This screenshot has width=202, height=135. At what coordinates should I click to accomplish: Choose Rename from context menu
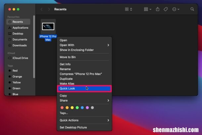coord(84,69)
